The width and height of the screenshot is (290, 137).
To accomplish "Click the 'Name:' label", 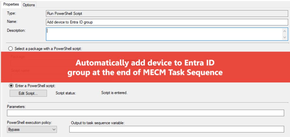I will pos(12,22).
